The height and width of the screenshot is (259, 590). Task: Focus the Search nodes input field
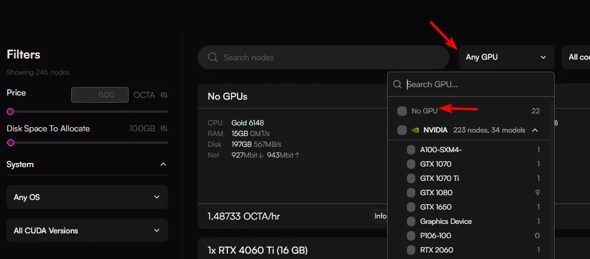pyautogui.click(x=324, y=57)
